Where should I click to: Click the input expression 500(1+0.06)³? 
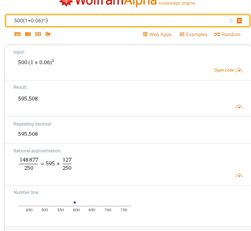tap(36, 62)
